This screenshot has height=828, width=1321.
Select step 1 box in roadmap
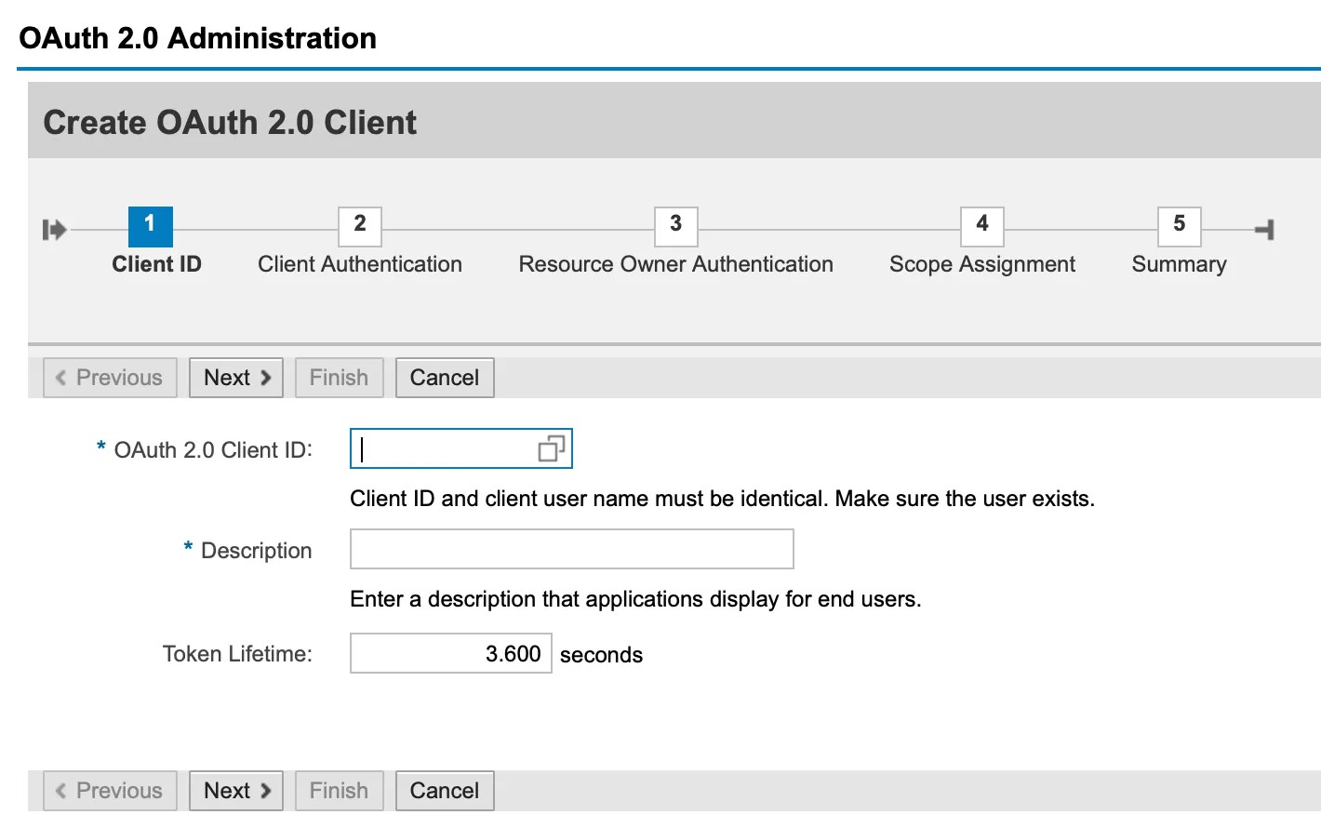(150, 225)
